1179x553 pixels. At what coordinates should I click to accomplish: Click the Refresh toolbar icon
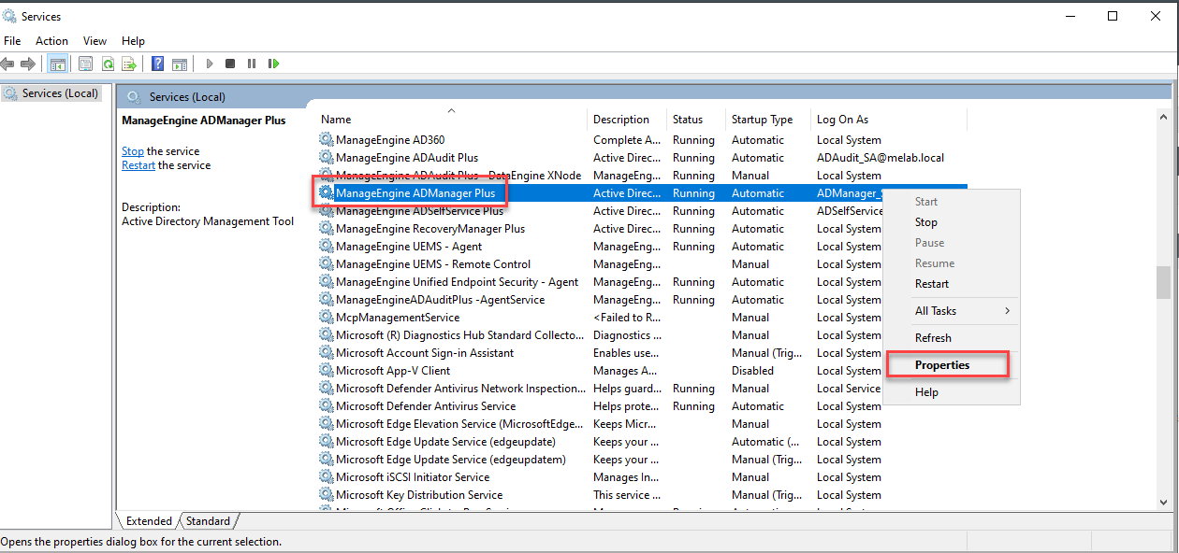click(108, 64)
